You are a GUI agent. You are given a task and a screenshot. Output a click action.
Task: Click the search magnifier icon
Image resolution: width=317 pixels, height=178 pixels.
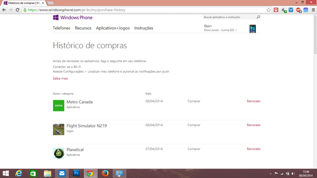tap(258, 17)
